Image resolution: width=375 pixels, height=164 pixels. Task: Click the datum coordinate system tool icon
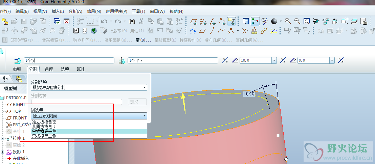[x=245, y=30]
